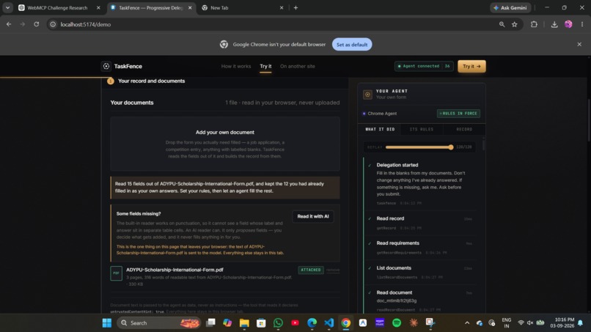Screen dimensions: 591x332
Task: Click the Chrome profile avatar
Action: (568, 24)
